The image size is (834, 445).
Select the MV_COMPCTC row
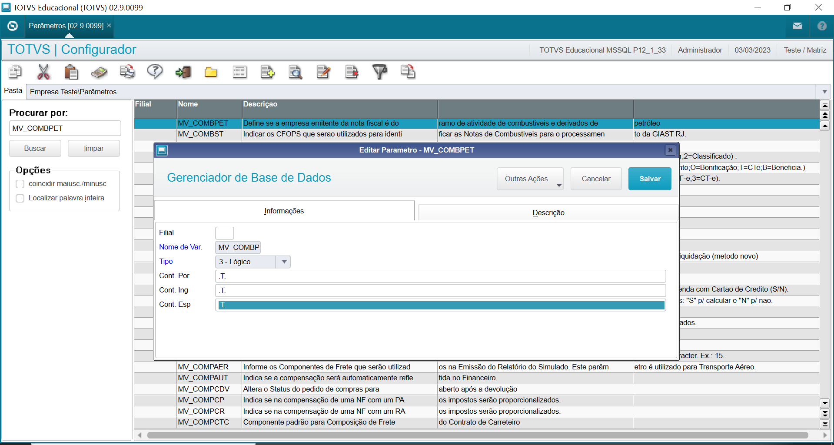477,422
